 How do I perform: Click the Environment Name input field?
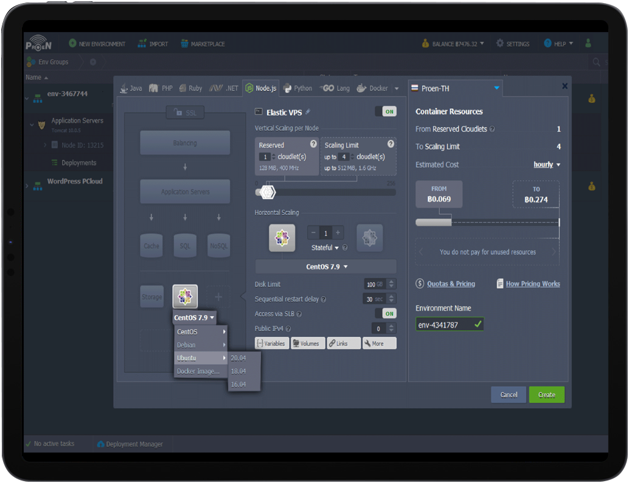click(x=450, y=325)
